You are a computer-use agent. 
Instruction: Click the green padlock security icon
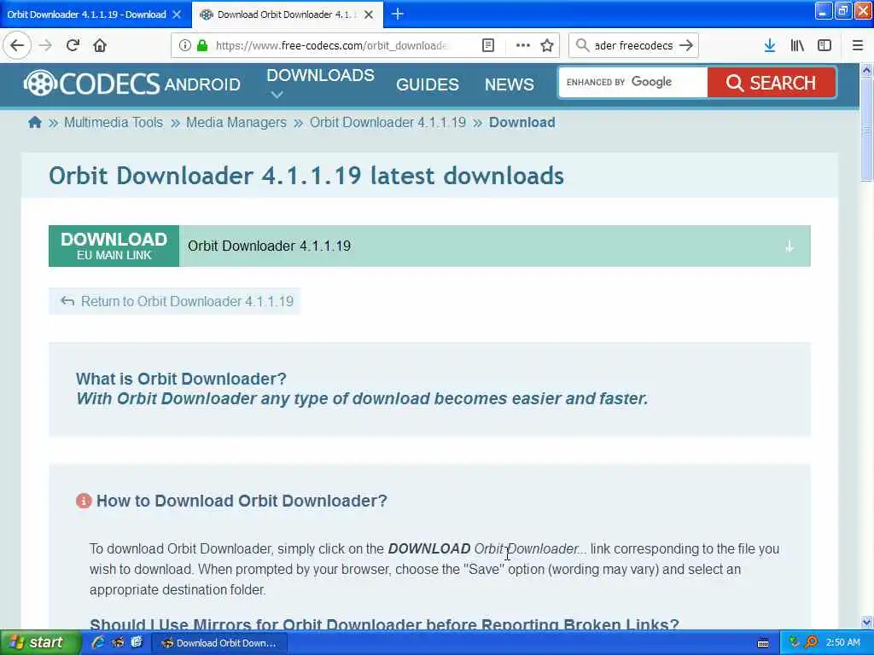pos(201,46)
